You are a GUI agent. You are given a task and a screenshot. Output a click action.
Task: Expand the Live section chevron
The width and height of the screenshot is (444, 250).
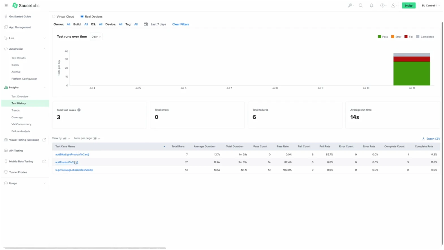[x=44, y=38]
